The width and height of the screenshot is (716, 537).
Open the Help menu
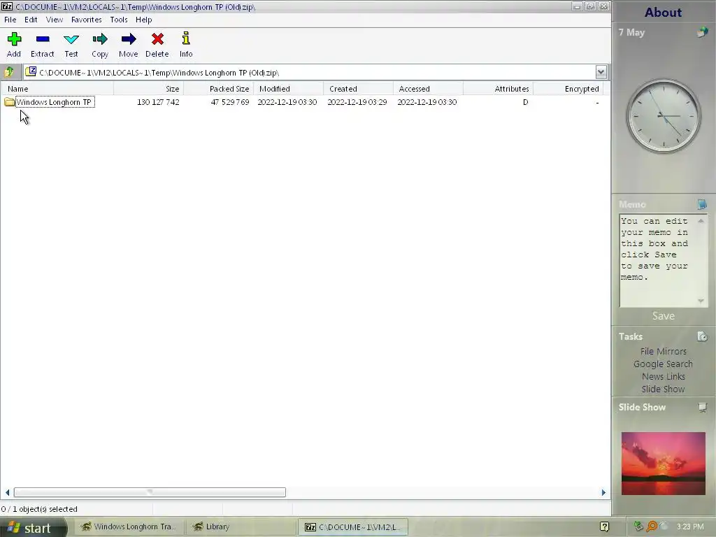[x=143, y=20]
